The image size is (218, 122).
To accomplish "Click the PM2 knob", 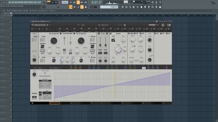I will click(73, 61).
